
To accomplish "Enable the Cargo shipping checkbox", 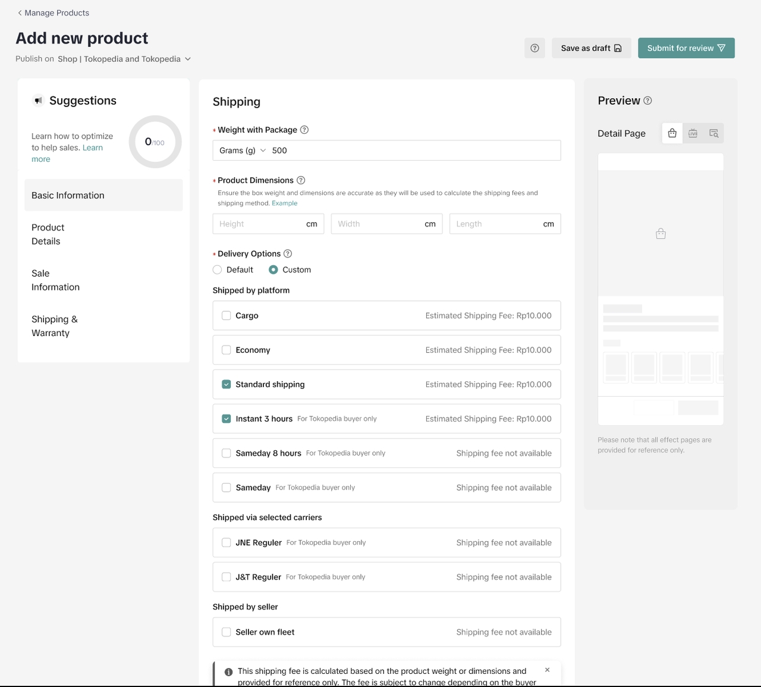I will click(227, 315).
